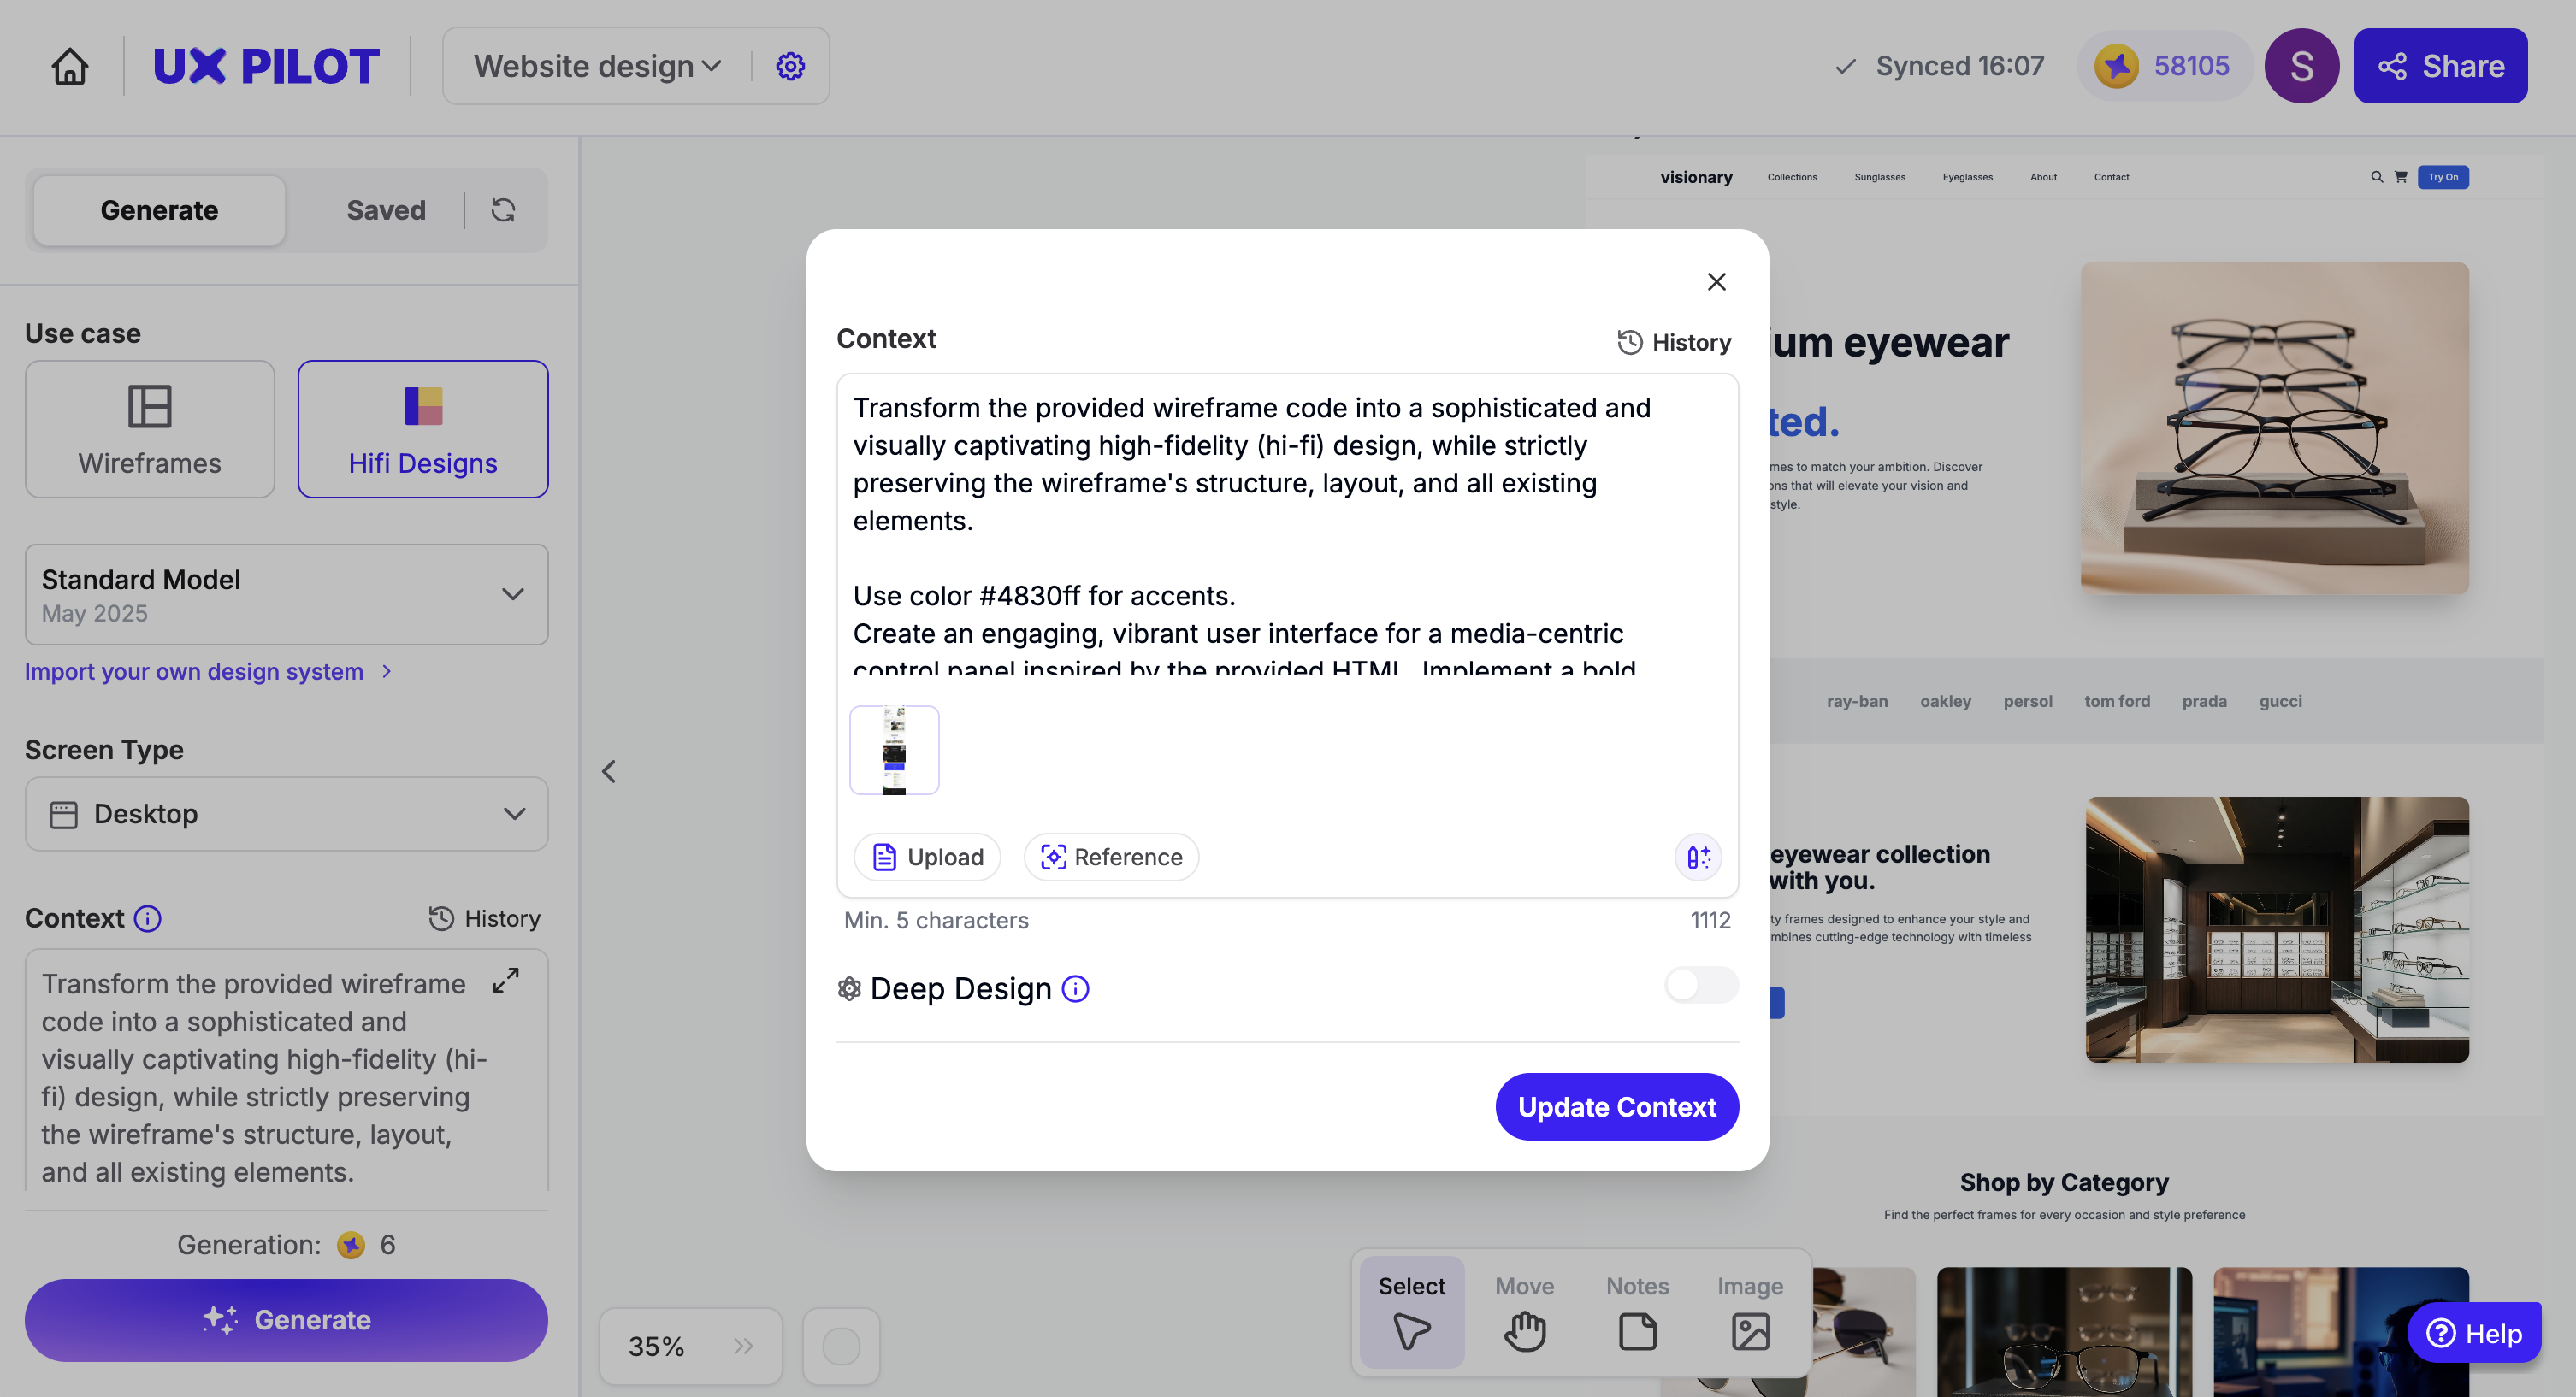Switch to the Generate tab
This screenshot has height=1397, width=2576.
pos(159,210)
